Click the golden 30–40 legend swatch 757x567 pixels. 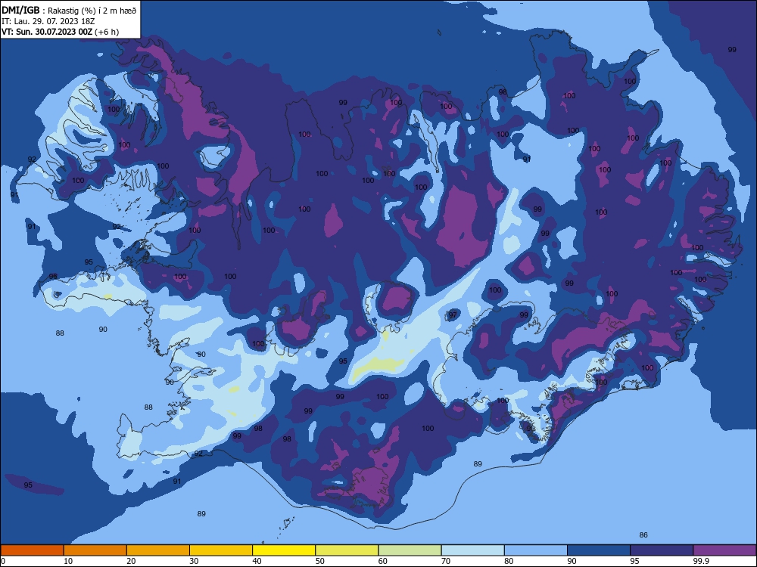[221, 550]
